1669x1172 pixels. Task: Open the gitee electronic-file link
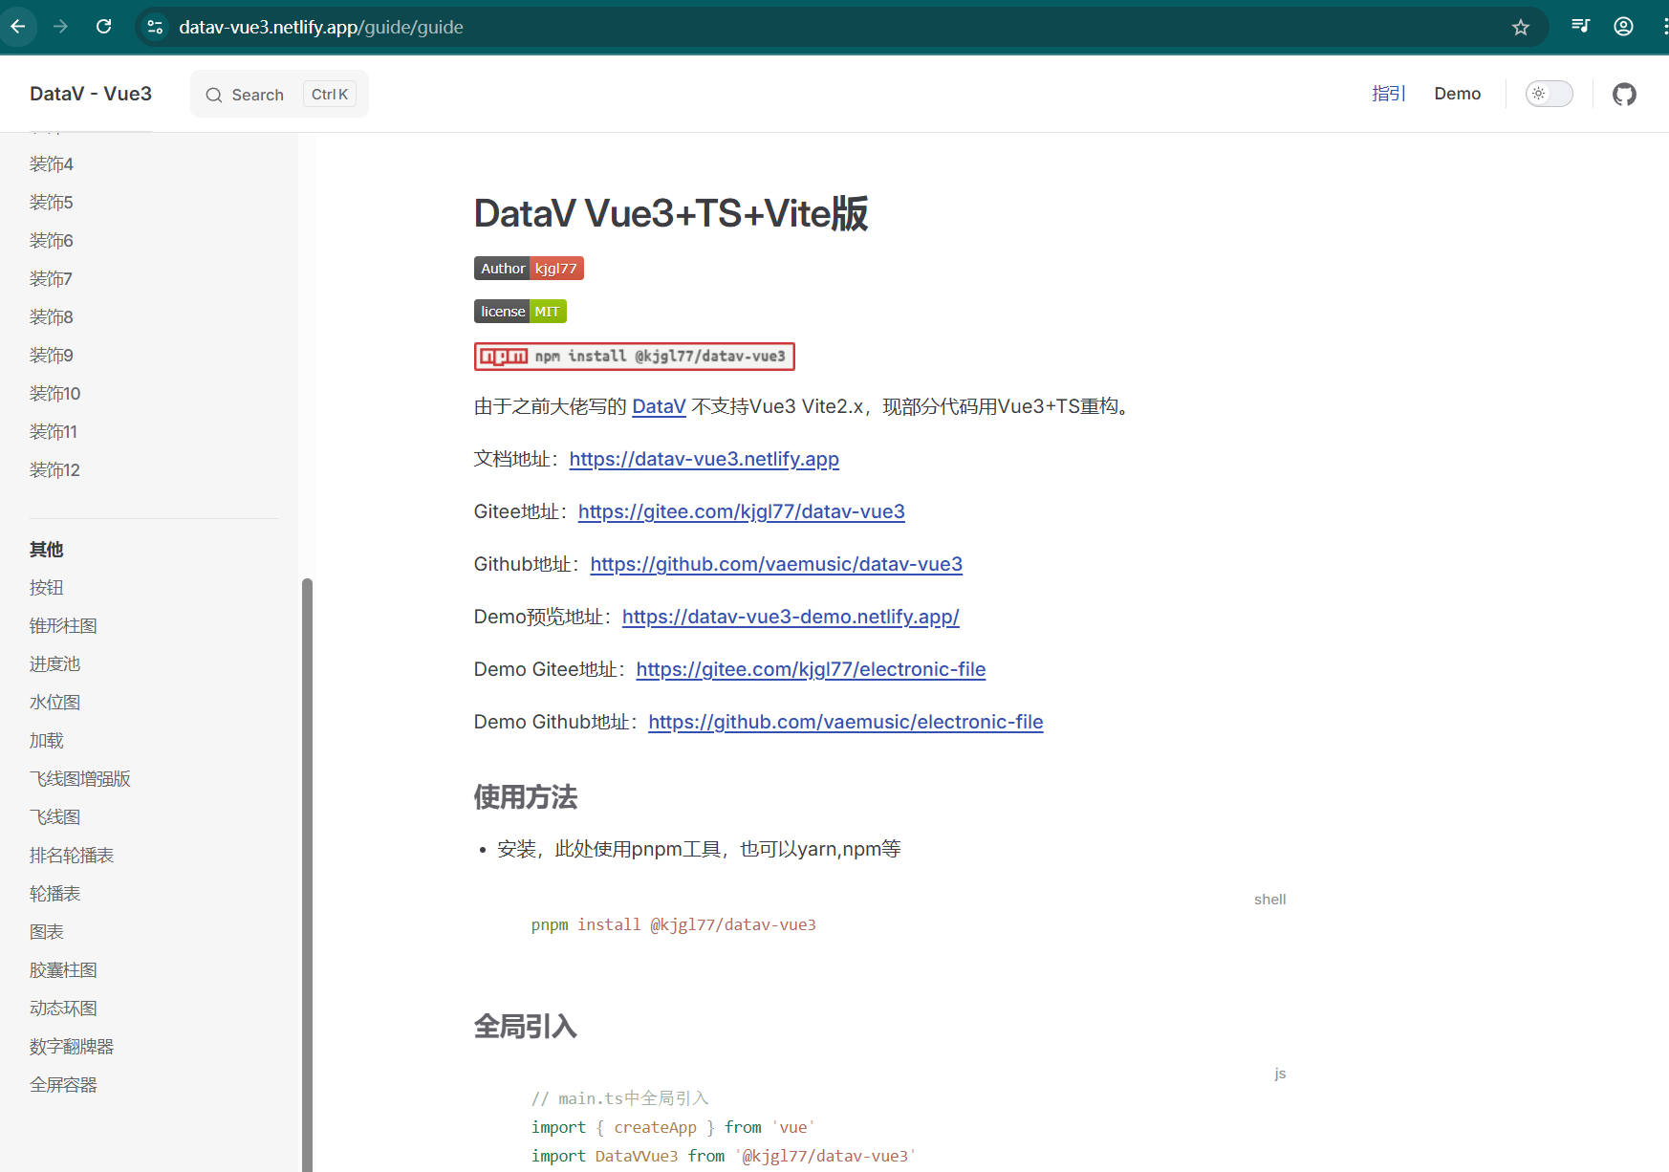click(811, 669)
